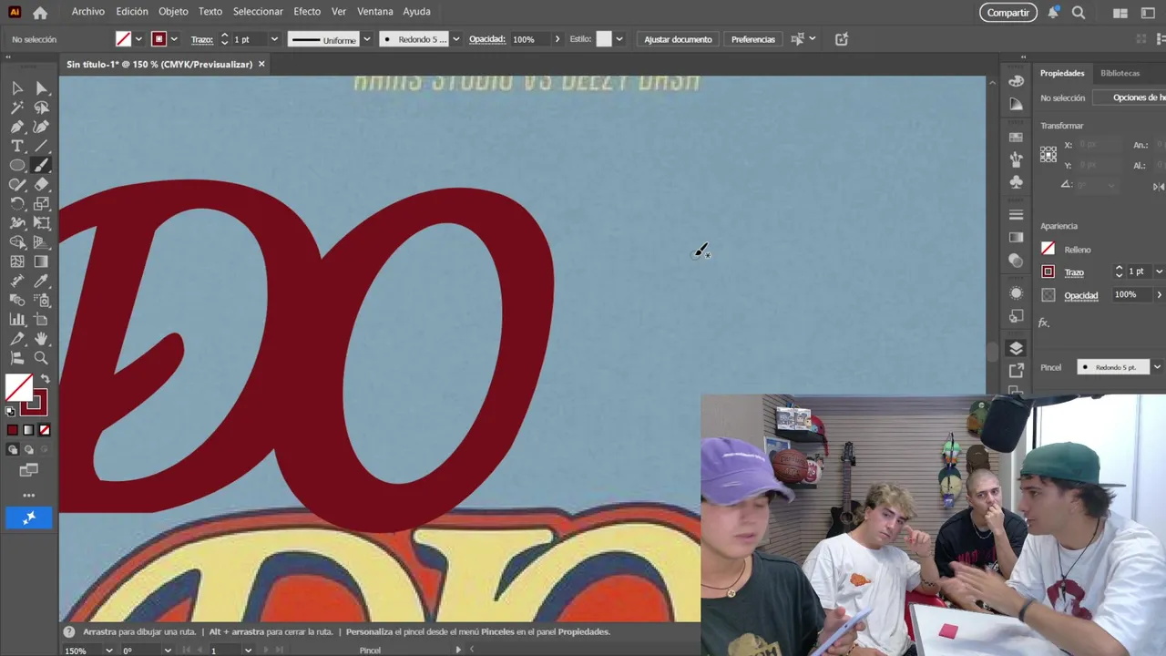Image resolution: width=1166 pixels, height=656 pixels.
Task: Click the Compartir button
Action: 1007,13
